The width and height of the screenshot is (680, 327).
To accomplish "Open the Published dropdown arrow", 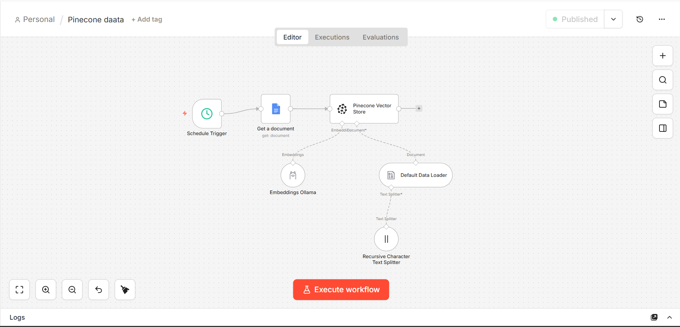I will pyautogui.click(x=613, y=19).
